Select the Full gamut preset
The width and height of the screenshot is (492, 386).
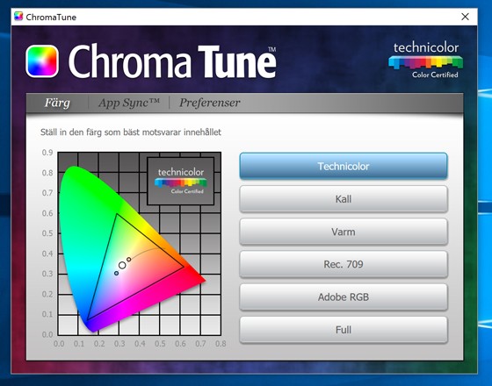point(344,330)
